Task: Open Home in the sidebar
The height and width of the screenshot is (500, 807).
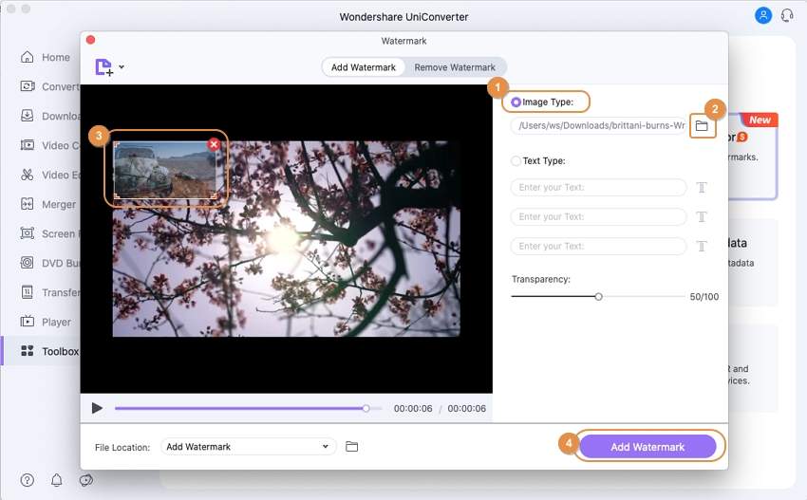Action: (55, 57)
